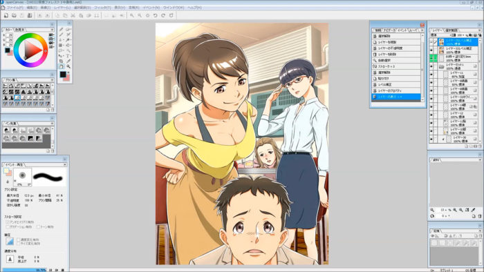Image resolution: width=484 pixels, height=272 pixels.
Task: Open the ブラシ集 panel dropdown arrow
Action: point(52,80)
